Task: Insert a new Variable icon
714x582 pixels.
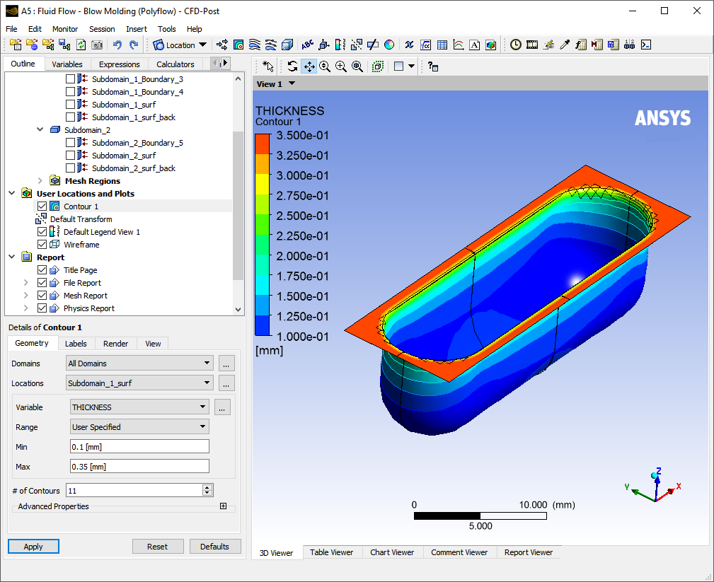Action: tap(409, 45)
